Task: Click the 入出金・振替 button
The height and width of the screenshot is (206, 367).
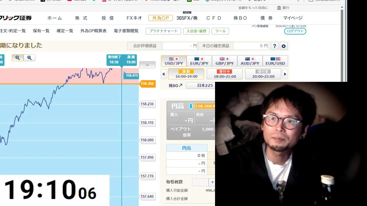Action: pyautogui.click(x=196, y=31)
